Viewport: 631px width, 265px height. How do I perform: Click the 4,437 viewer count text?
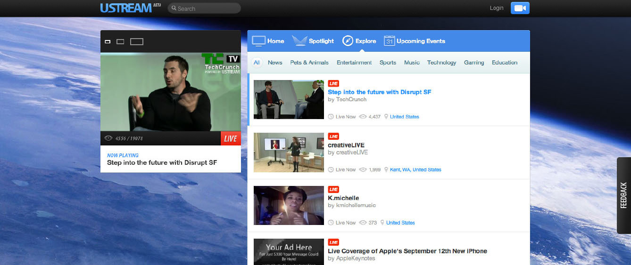click(x=374, y=117)
